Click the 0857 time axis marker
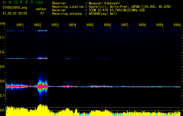 (x=125, y=25)
